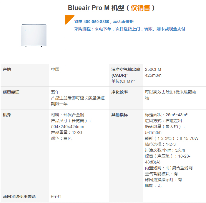Image resolution: width=206 pixels, height=203 pixels.
Task: Click the 五年 warranty description text
Action: tap(78, 98)
